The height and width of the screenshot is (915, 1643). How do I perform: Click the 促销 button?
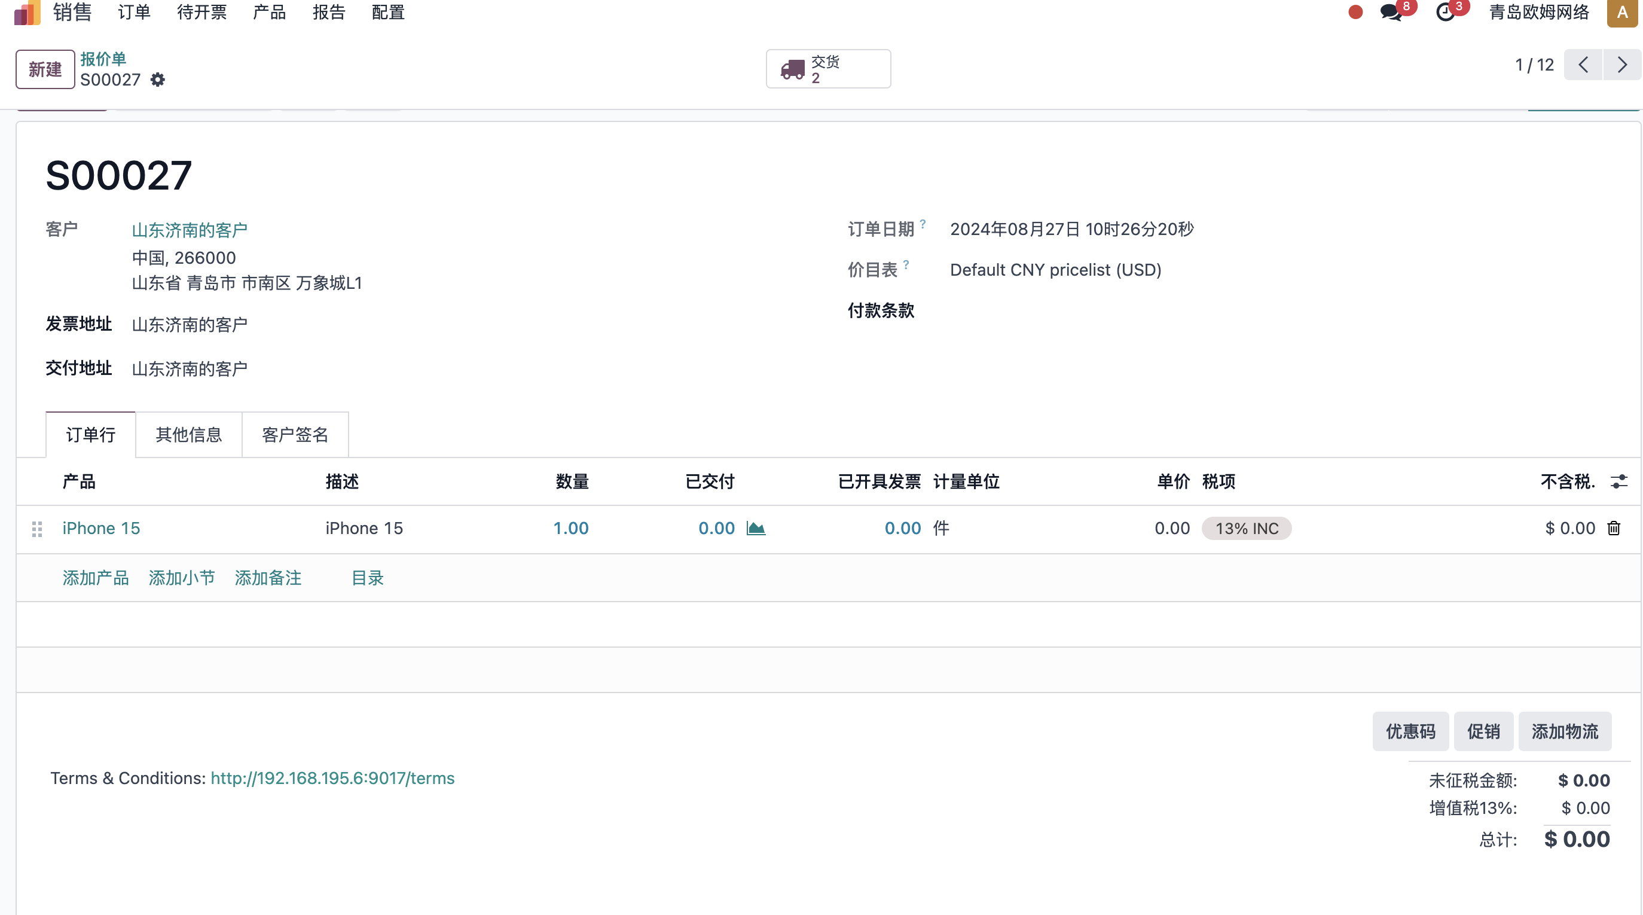(x=1483, y=731)
